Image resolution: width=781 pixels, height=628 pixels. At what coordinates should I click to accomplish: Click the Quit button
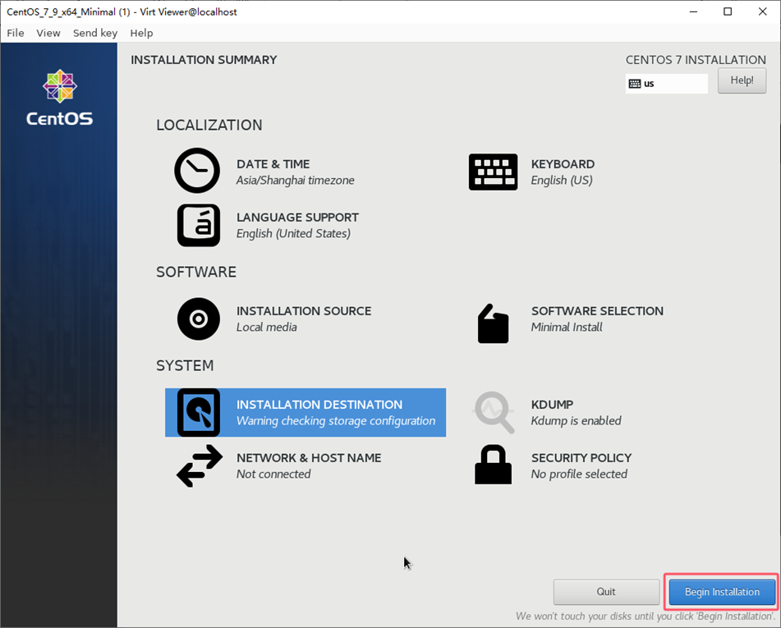[606, 592]
